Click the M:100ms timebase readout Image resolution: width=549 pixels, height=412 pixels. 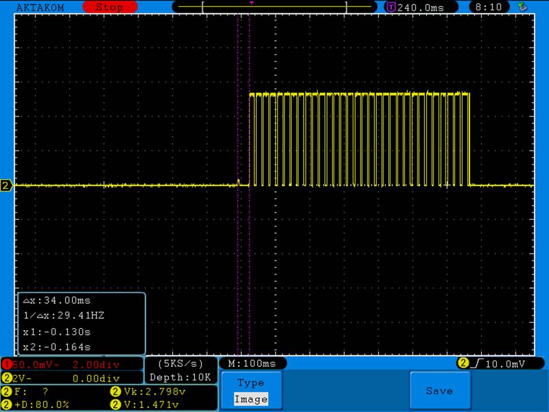[x=252, y=363]
